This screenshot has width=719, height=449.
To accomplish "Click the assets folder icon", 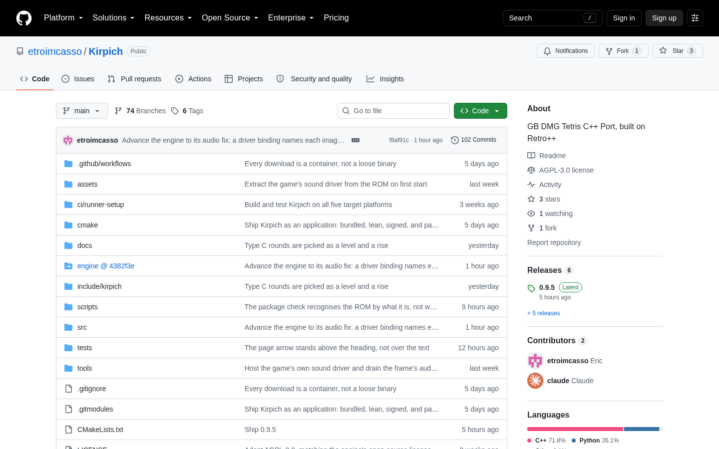I will point(68,184).
